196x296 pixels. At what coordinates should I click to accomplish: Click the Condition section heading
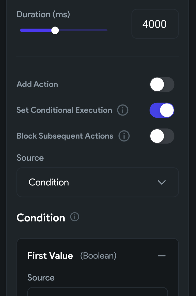[x=41, y=218]
